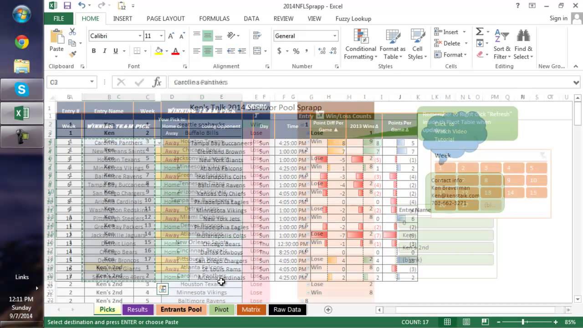The image size is (583, 328).
Task: Add a new sheet with plus button
Action: click(x=328, y=309)
